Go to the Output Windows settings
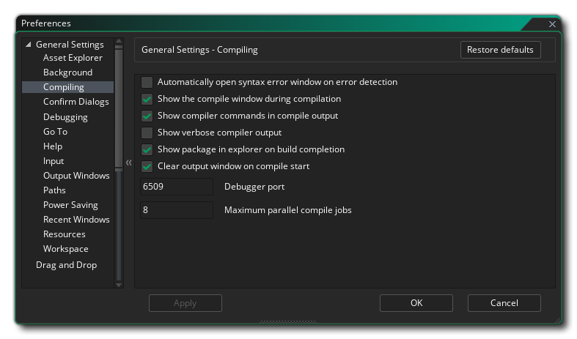The image size is (577, 339). point(76,176)
